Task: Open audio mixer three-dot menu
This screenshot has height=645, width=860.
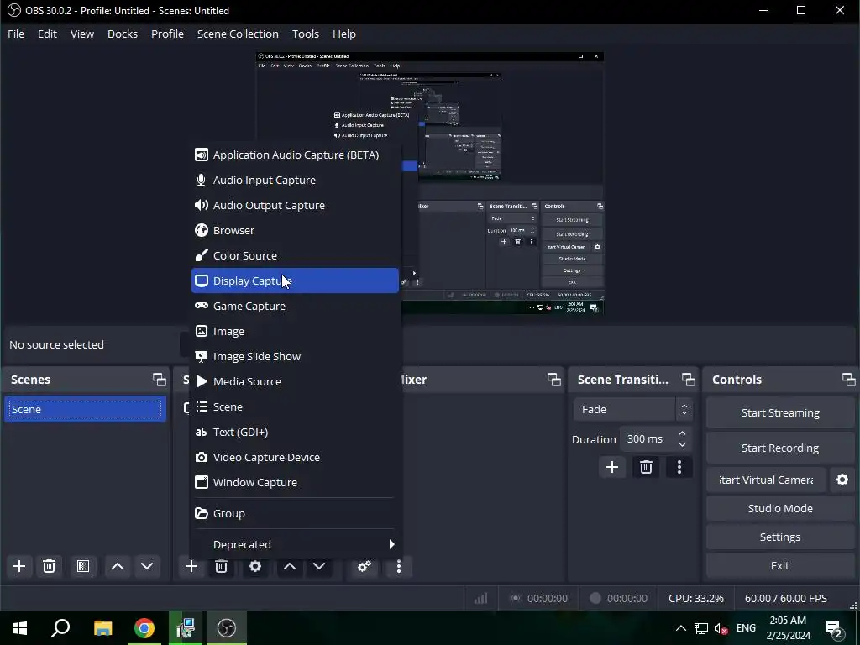Action: 399,566
